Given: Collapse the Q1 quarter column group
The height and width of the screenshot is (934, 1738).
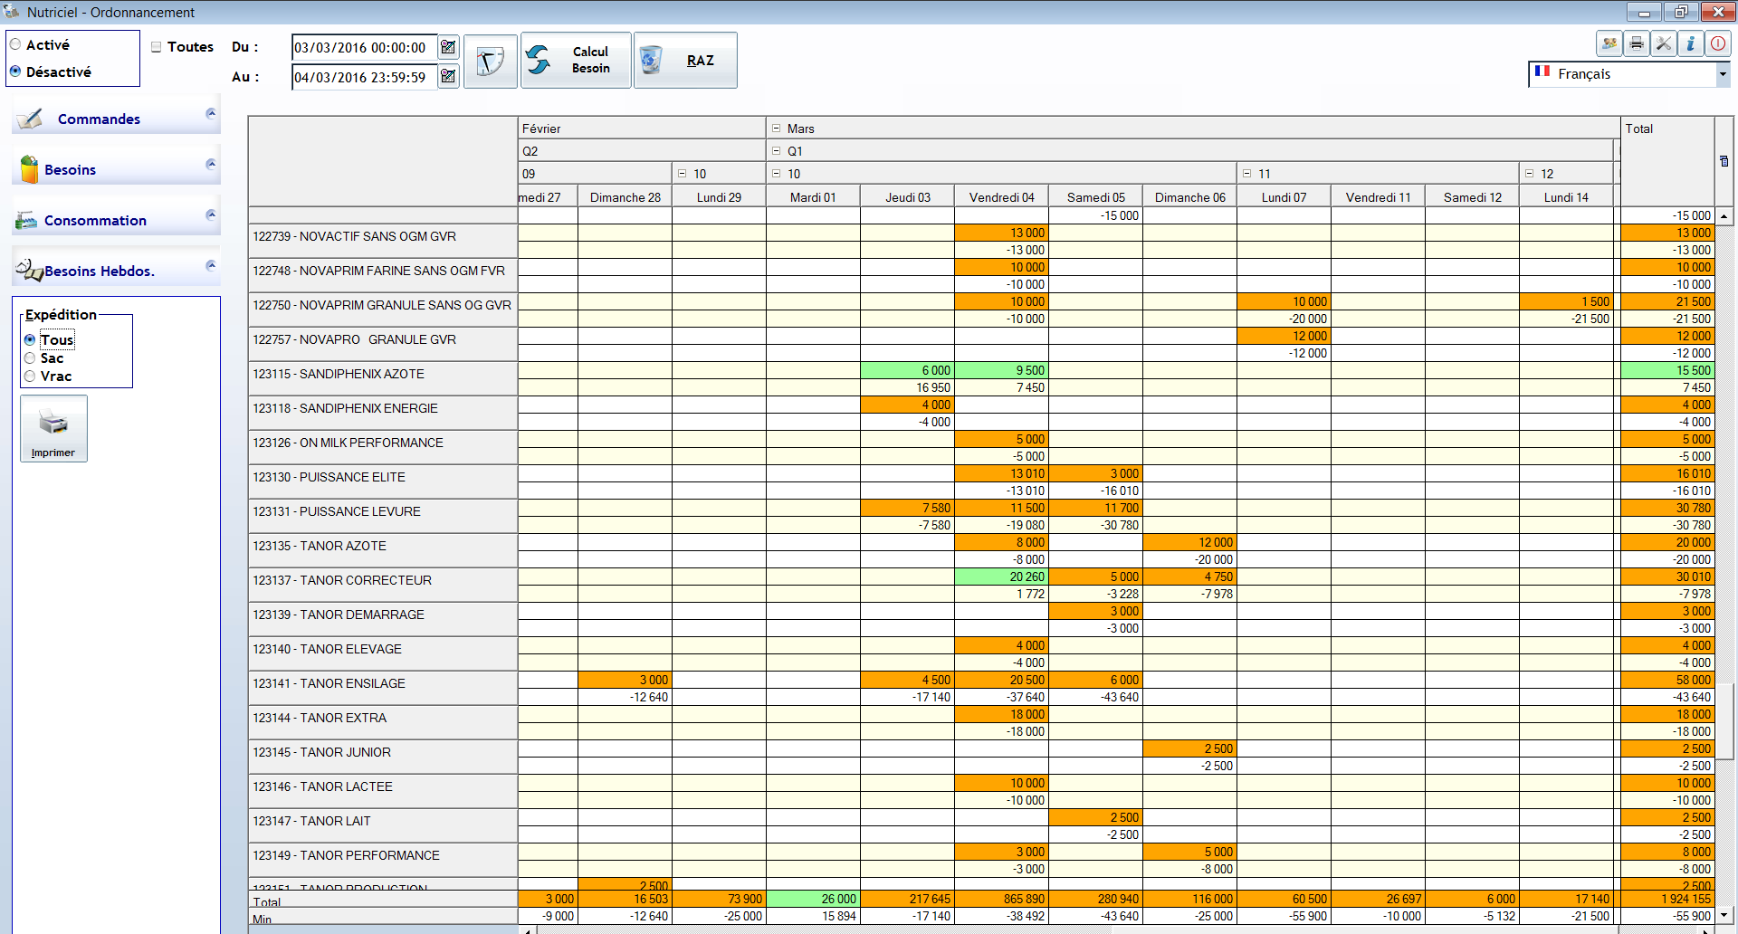Looking at the screenshot, I should pos(776,151).
